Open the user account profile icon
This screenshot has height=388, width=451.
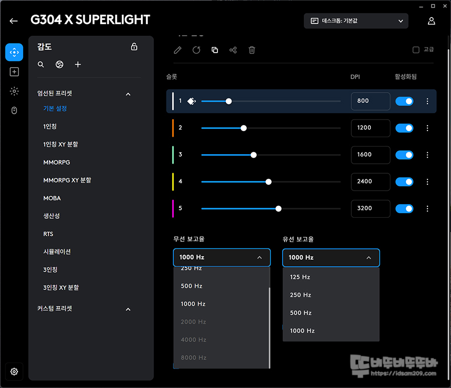tap(431, 21)
